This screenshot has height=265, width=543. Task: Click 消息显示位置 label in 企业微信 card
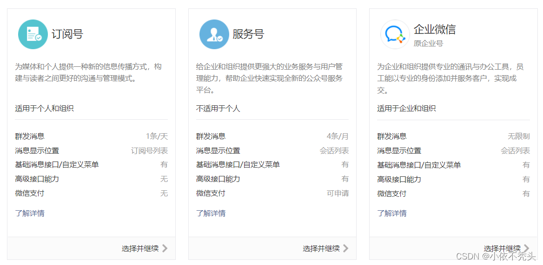pos(399,151)
